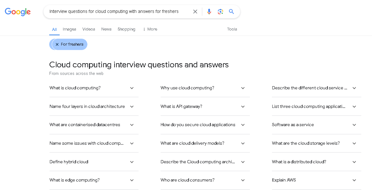372x190 pixels.
Task: Click 'Cloud computing interview questions and answers' heading
Action: coord(139,64)
